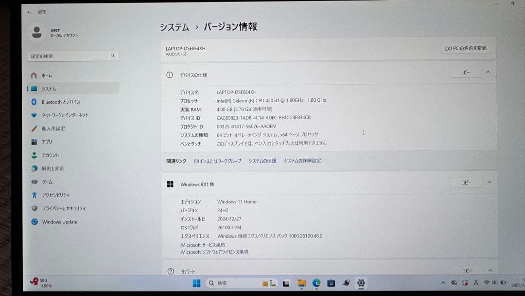
Task: Open File Explorer from the taskbar
Action: click(302, 284)
